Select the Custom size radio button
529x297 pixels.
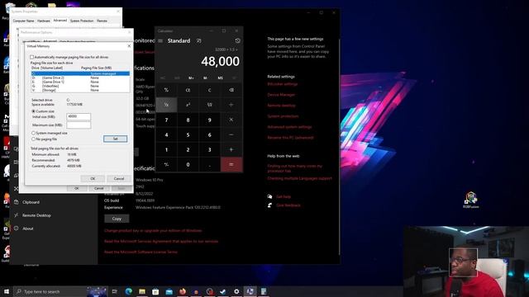(x=33, y=111)
